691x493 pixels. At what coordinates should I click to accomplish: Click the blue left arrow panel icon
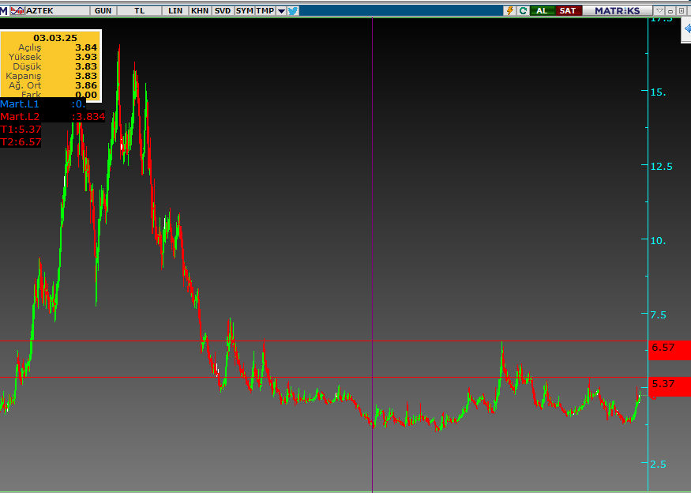click(x=686, y=29)
